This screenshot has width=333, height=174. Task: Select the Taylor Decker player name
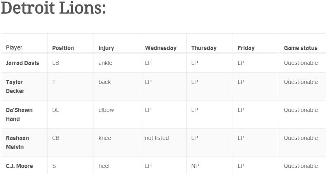pos(15,86)
